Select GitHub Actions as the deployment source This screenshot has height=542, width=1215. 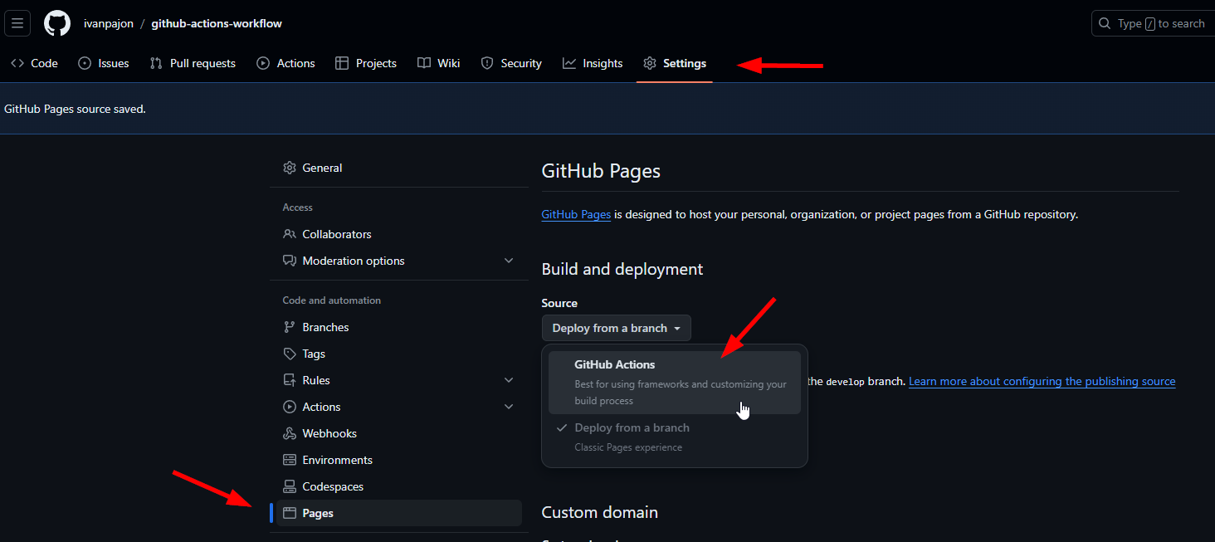(x=675, y=382)
